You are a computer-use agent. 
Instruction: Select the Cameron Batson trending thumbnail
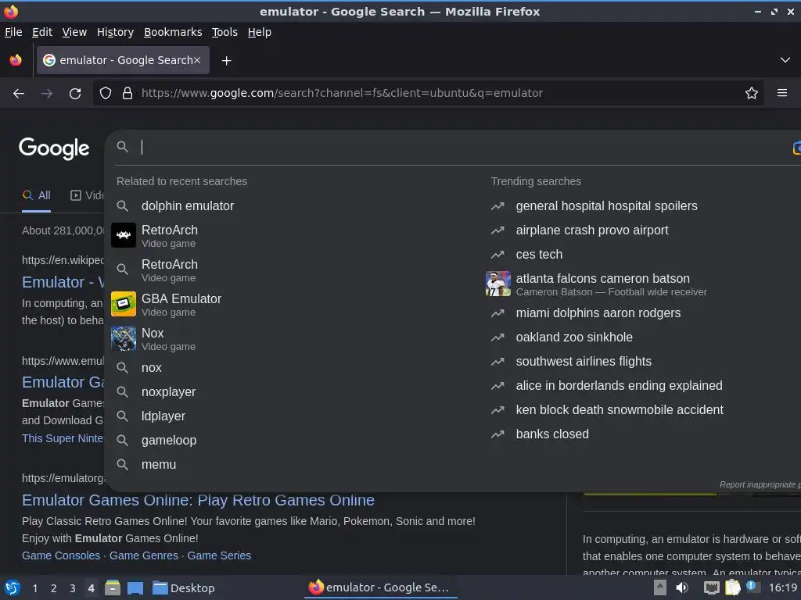498,284
